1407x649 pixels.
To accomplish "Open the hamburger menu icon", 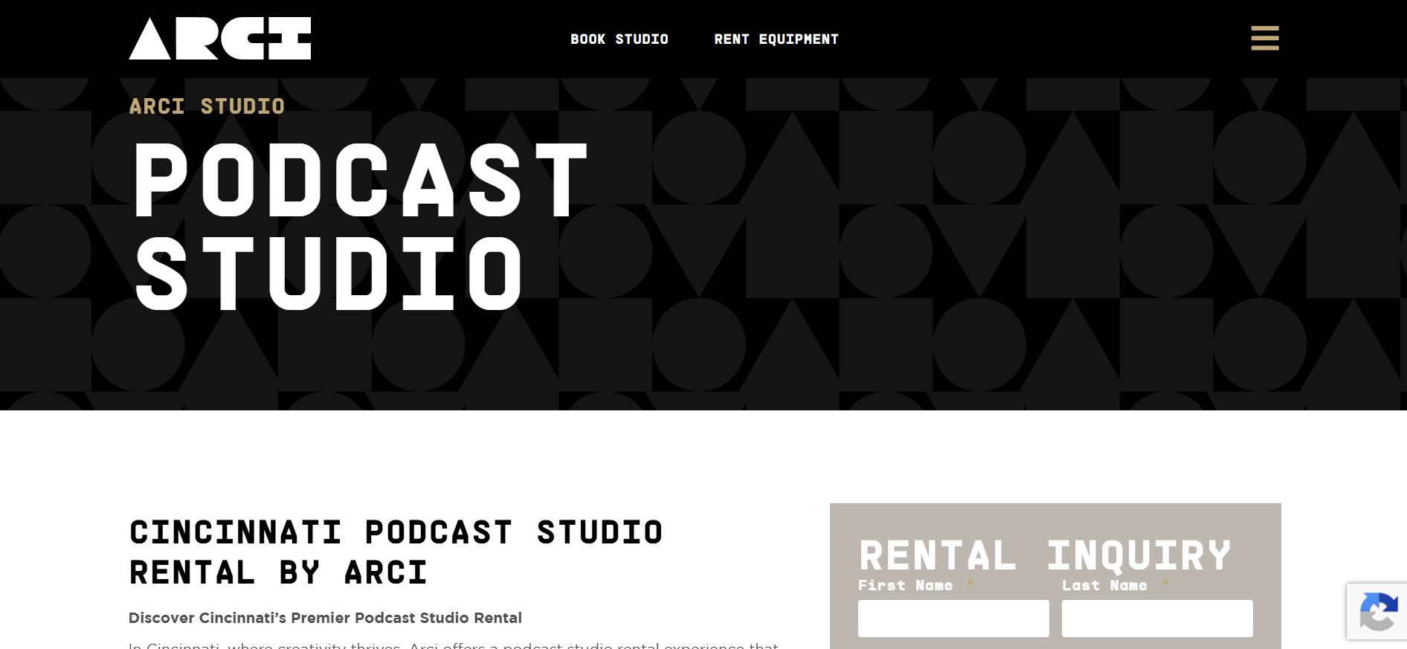I will [x=1265, y=39].
